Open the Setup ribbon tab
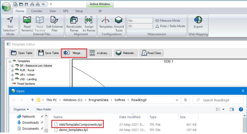 point(79,11)
